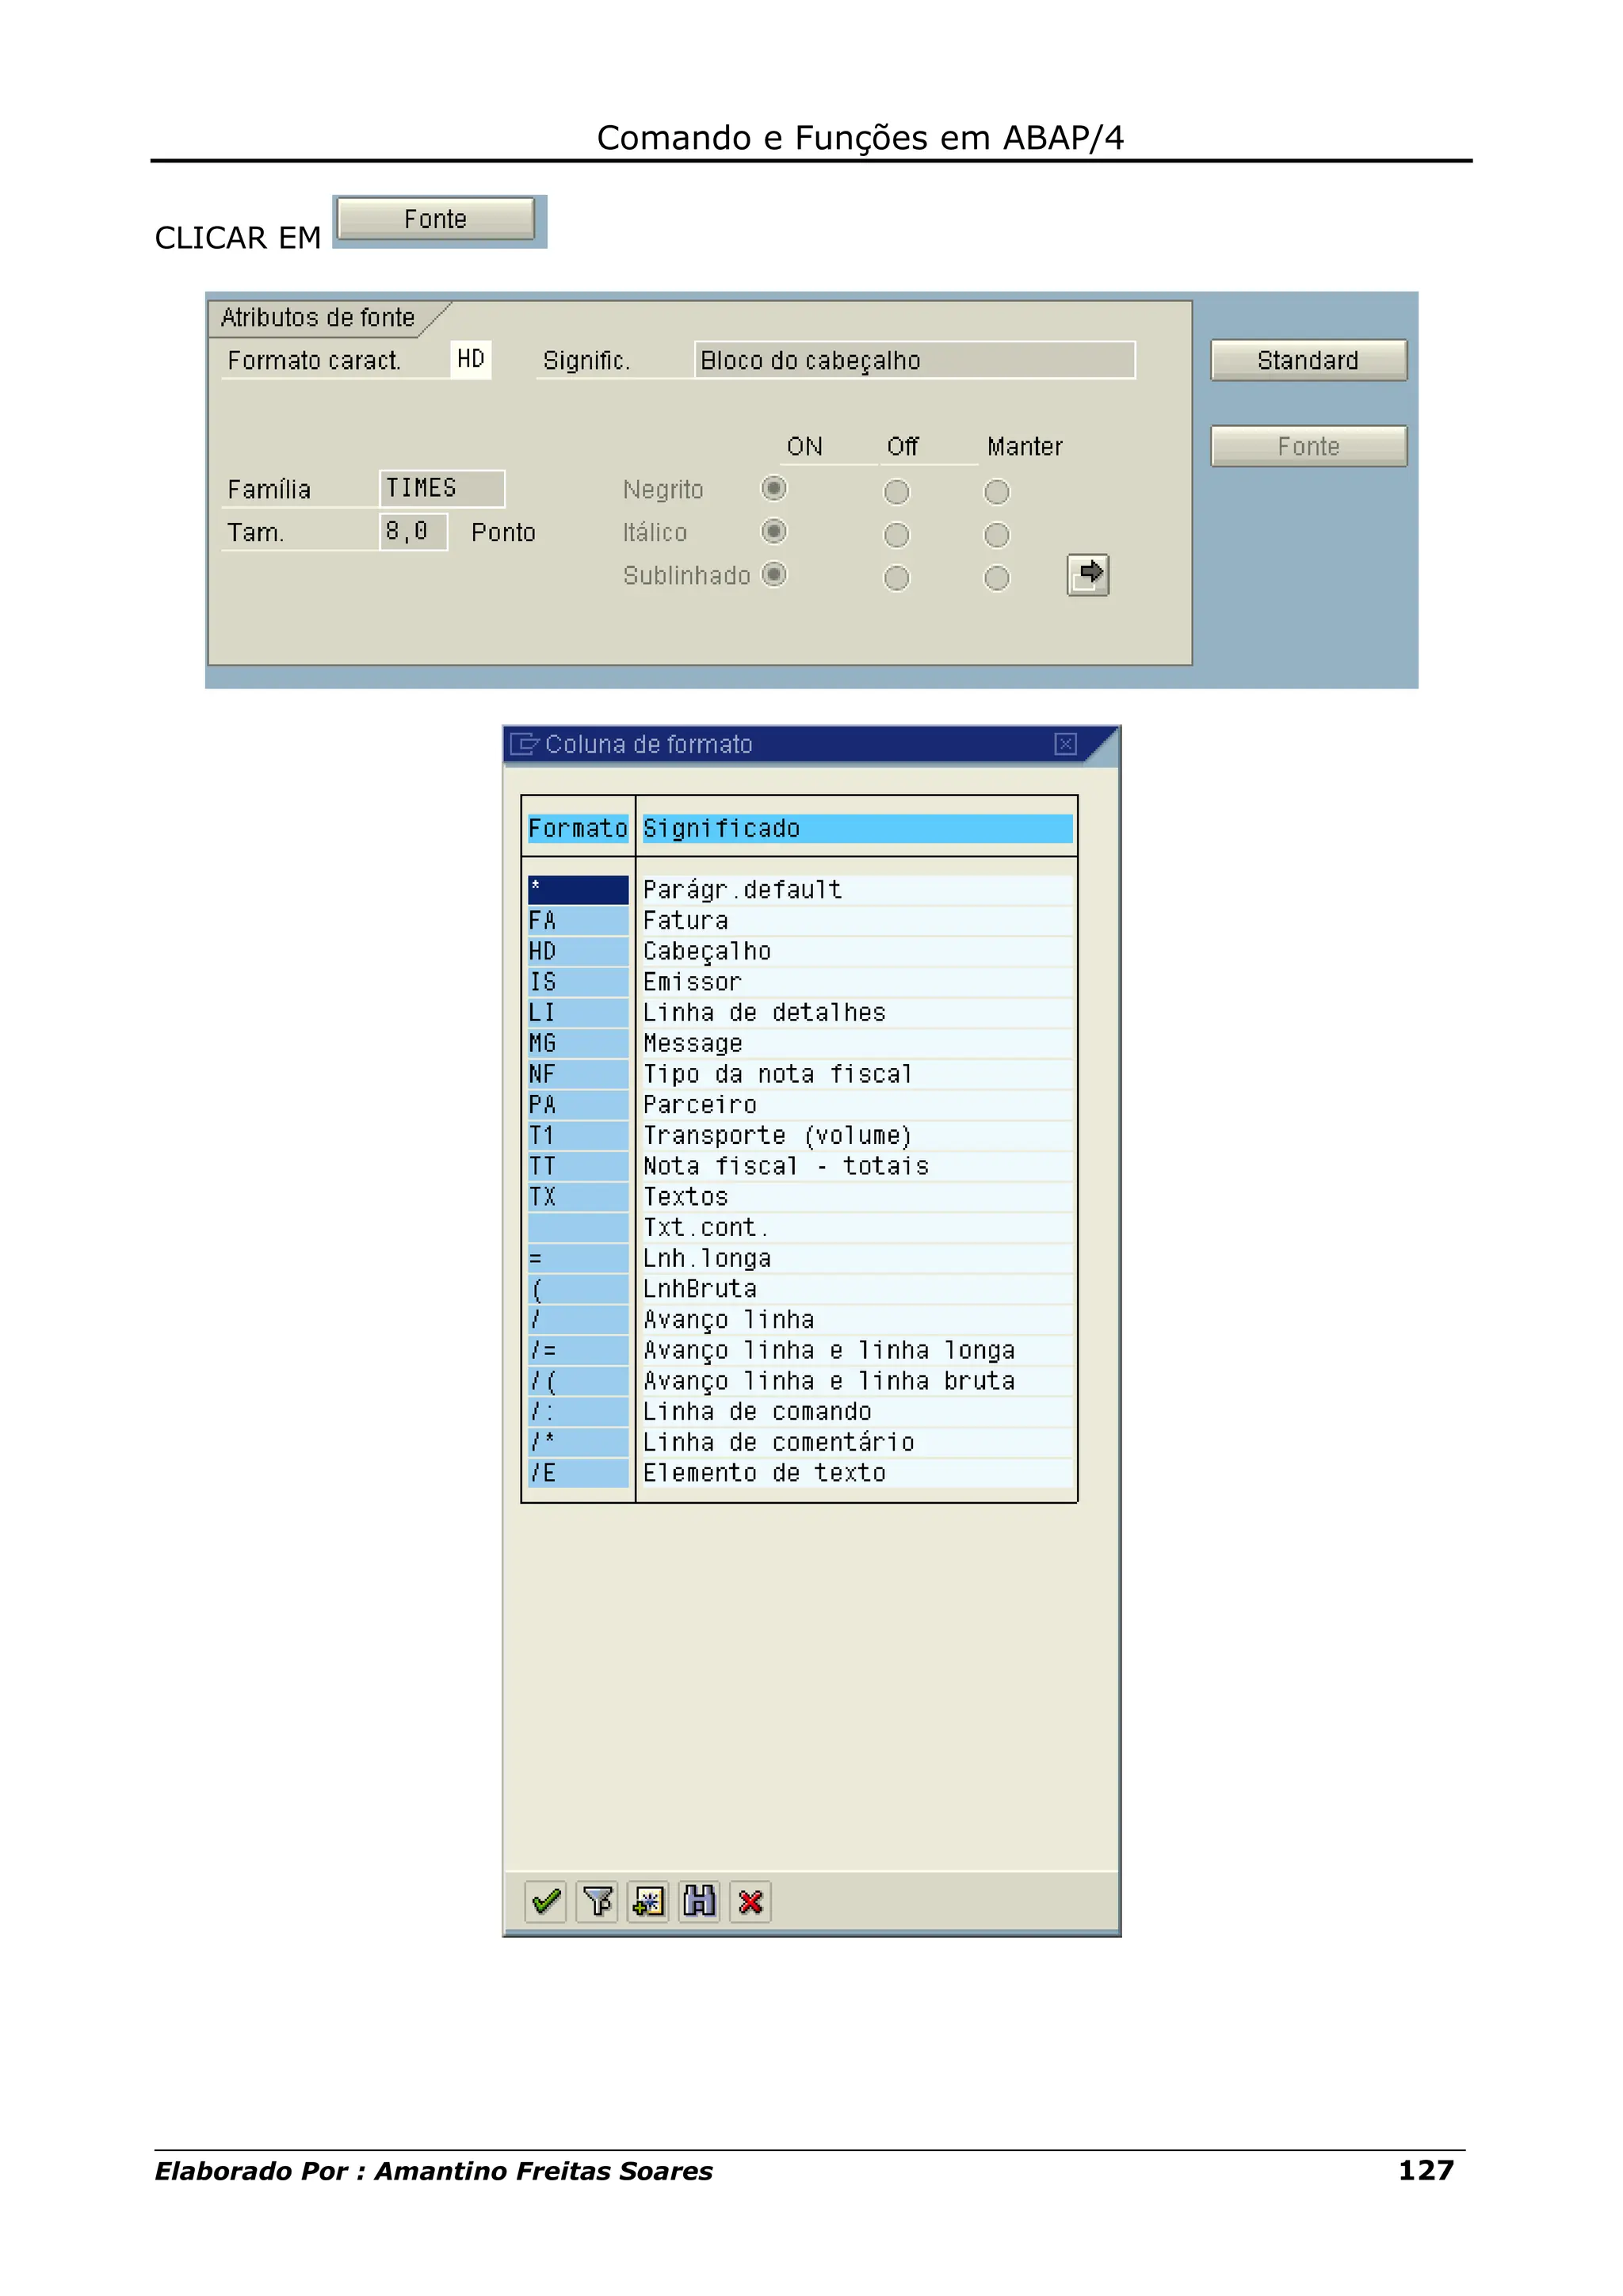The width and height of the screenshot is (1623, 2296).
Task: Select Sublinhado ON radio button
Action: (773, 574)
